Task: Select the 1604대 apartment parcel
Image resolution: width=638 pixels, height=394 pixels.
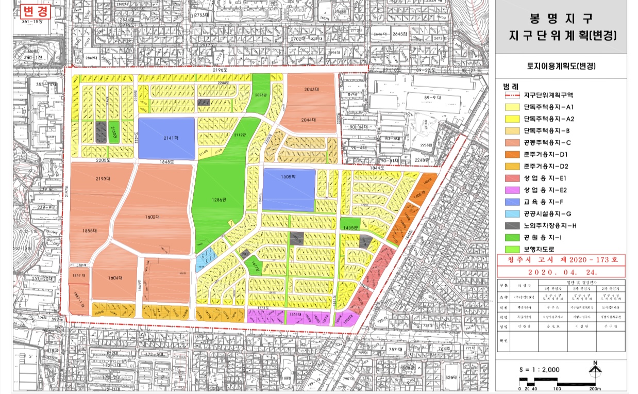Action: [115, 273]
